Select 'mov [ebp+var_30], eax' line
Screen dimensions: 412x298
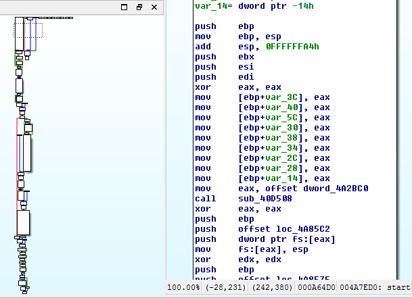262,128
